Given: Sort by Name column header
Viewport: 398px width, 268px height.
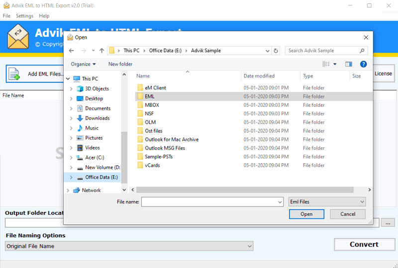Looking at the screenshot, I should click(143, 76).
